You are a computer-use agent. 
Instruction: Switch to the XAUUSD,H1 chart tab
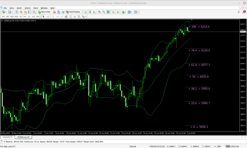point(8,137)
